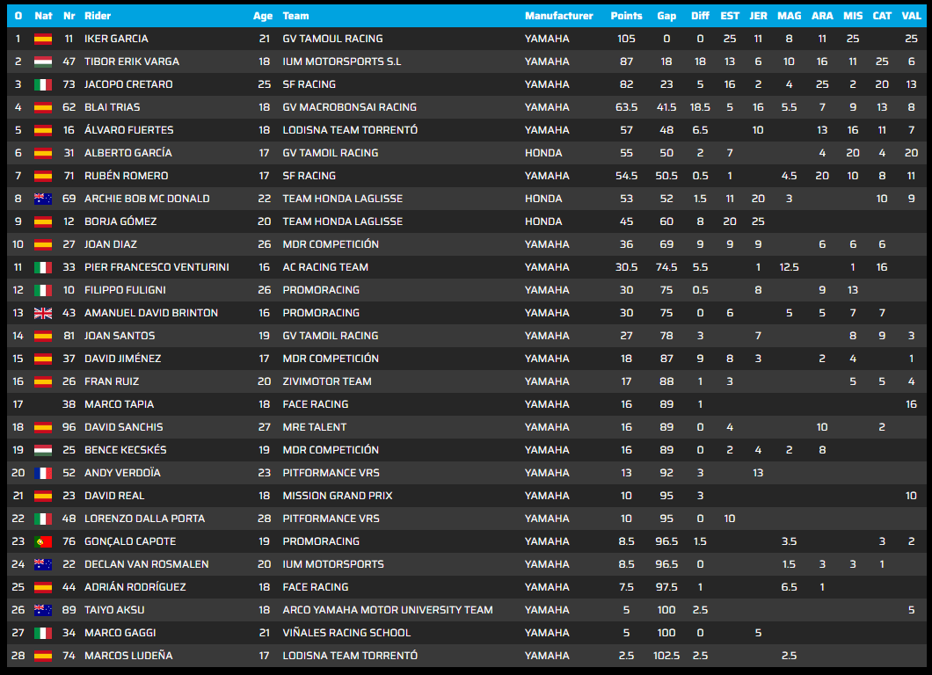Click team MISSION GRAND PRIX
The image size is (932, 675).
(338, 497)
